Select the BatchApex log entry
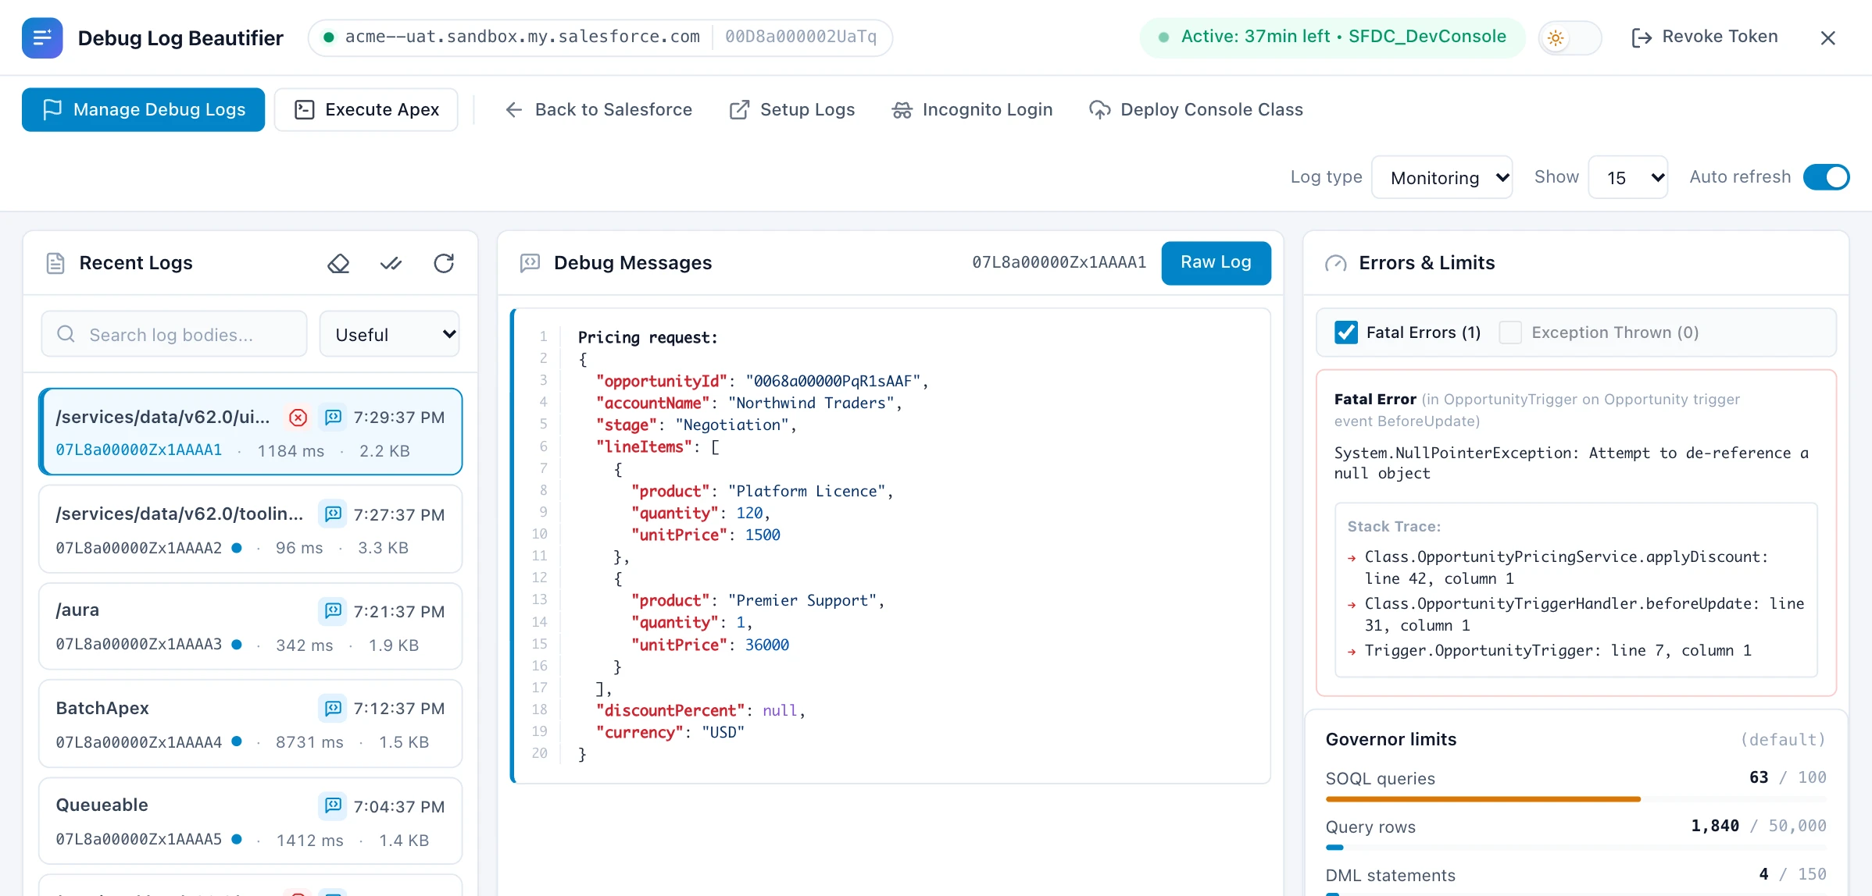This screenshot has width=1872, height=896. (251, 724)
